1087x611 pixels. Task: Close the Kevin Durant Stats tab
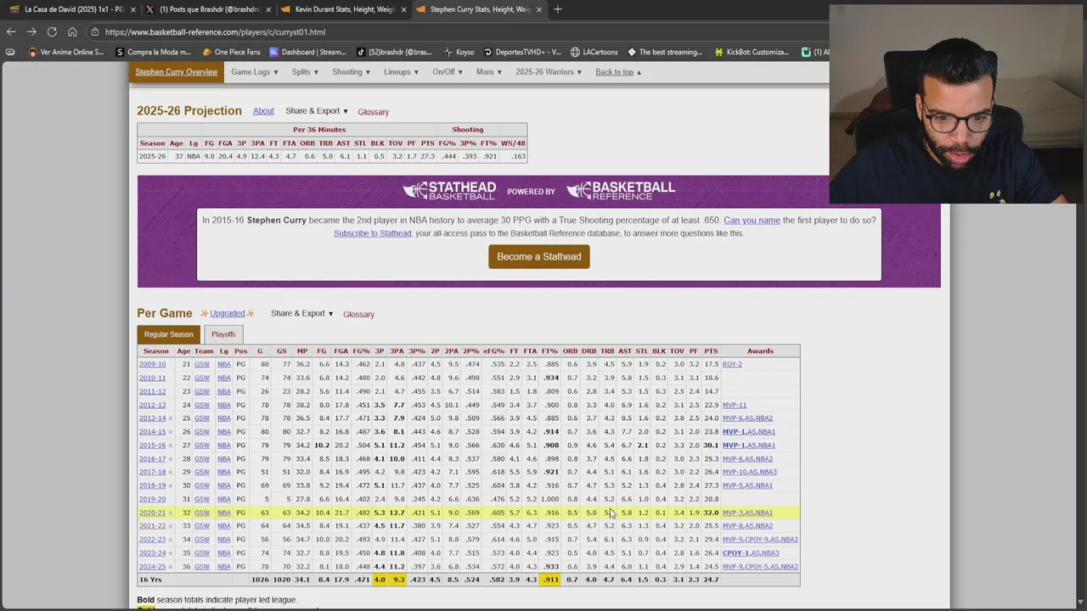(403, 9)
